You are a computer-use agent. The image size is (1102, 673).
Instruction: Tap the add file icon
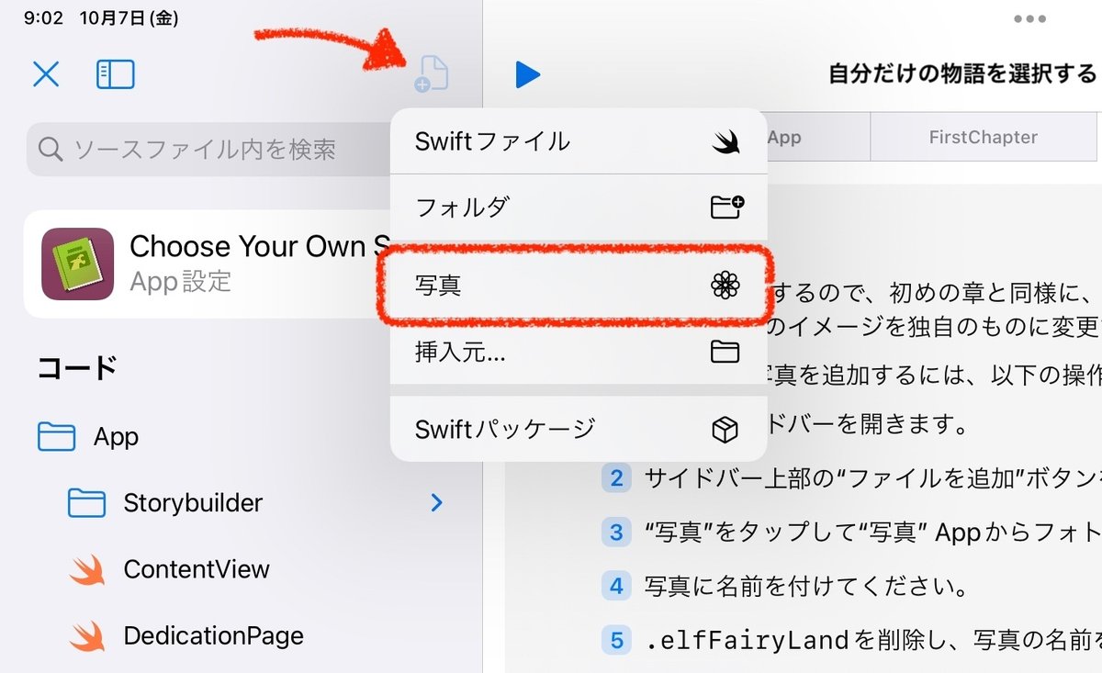tap(431, 74)
